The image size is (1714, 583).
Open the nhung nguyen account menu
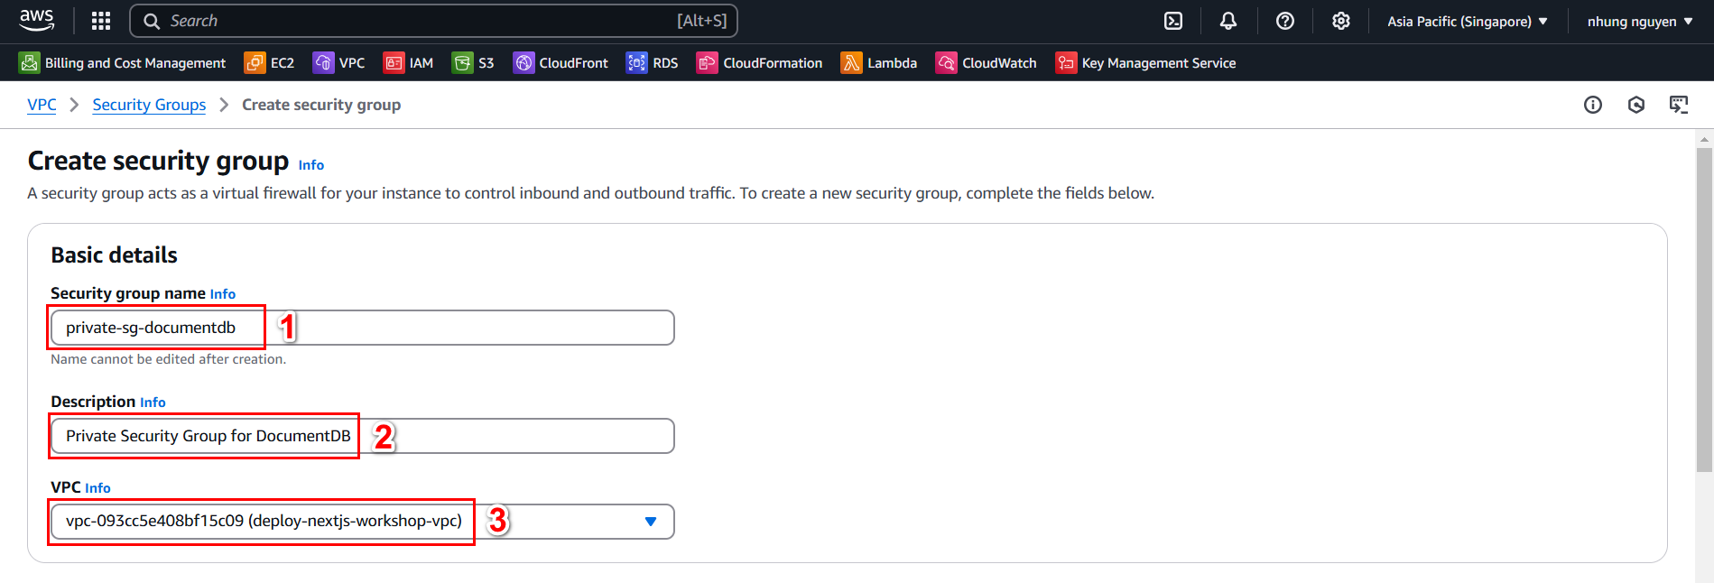(x=1640, y=21)
